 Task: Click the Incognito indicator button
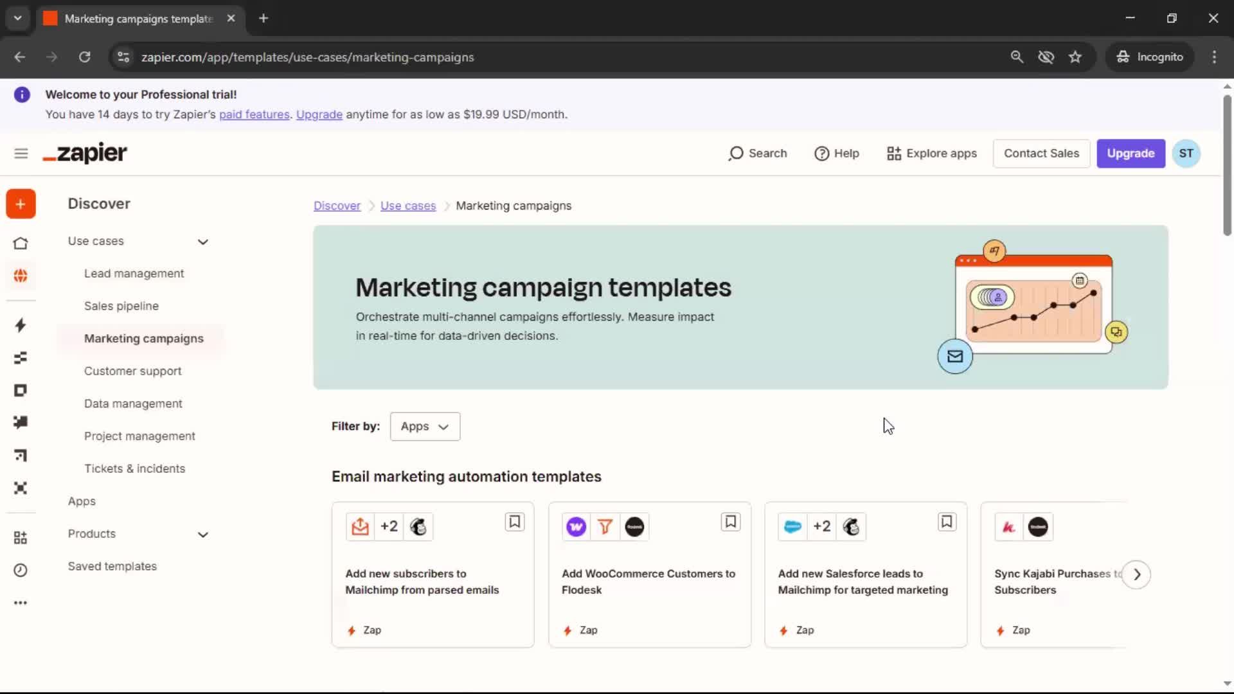pos(1150,57)
